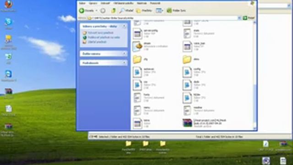Click the Forward arrow button in Explorer toolbar
The image size is (293, 165).
(103, 11)
